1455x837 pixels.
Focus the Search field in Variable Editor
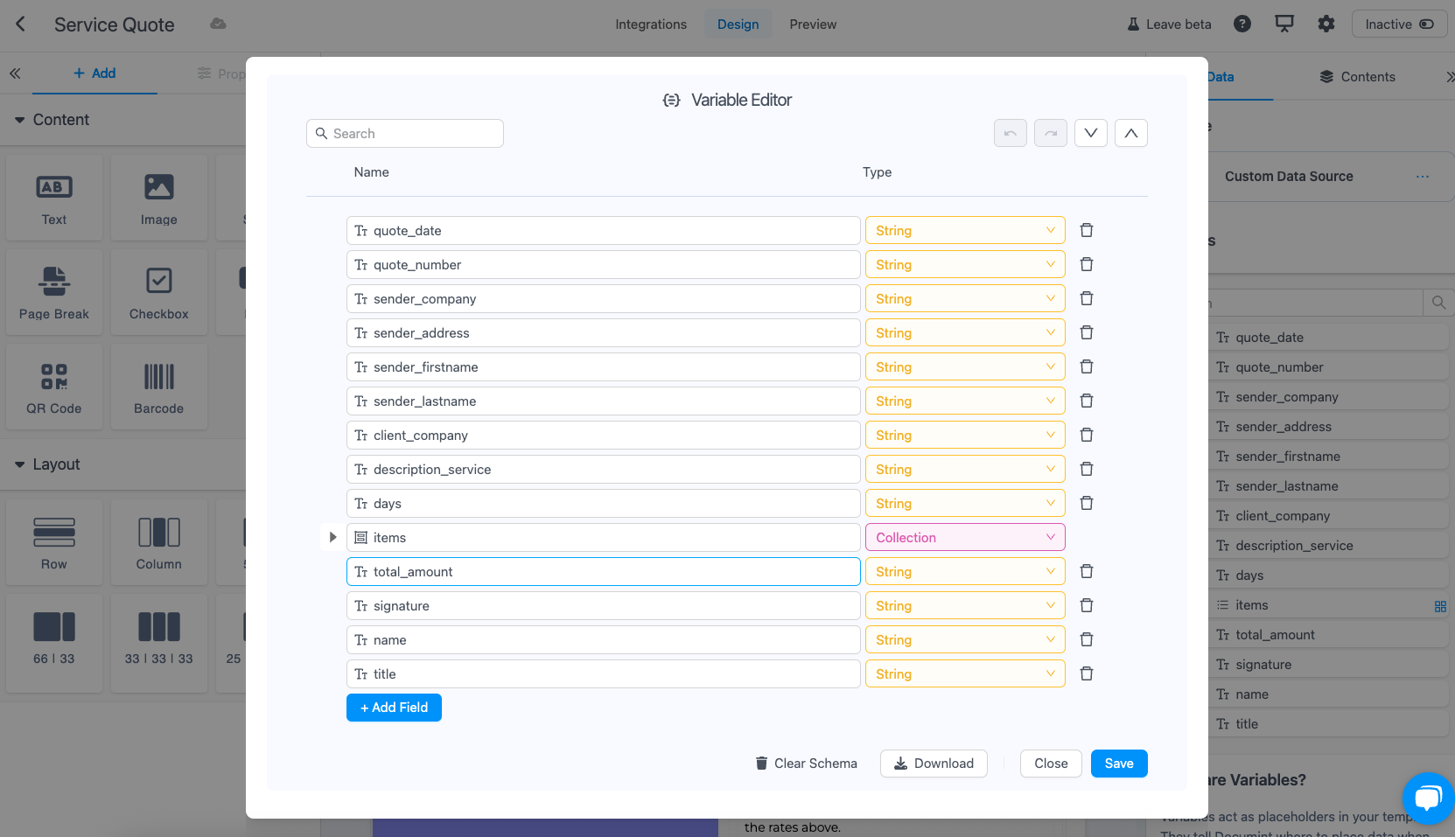point(411,134)
